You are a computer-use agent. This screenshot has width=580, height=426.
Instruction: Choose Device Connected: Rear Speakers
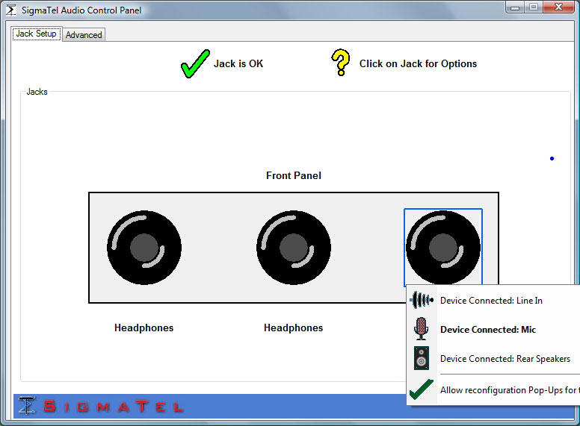(x=493, y=358)
